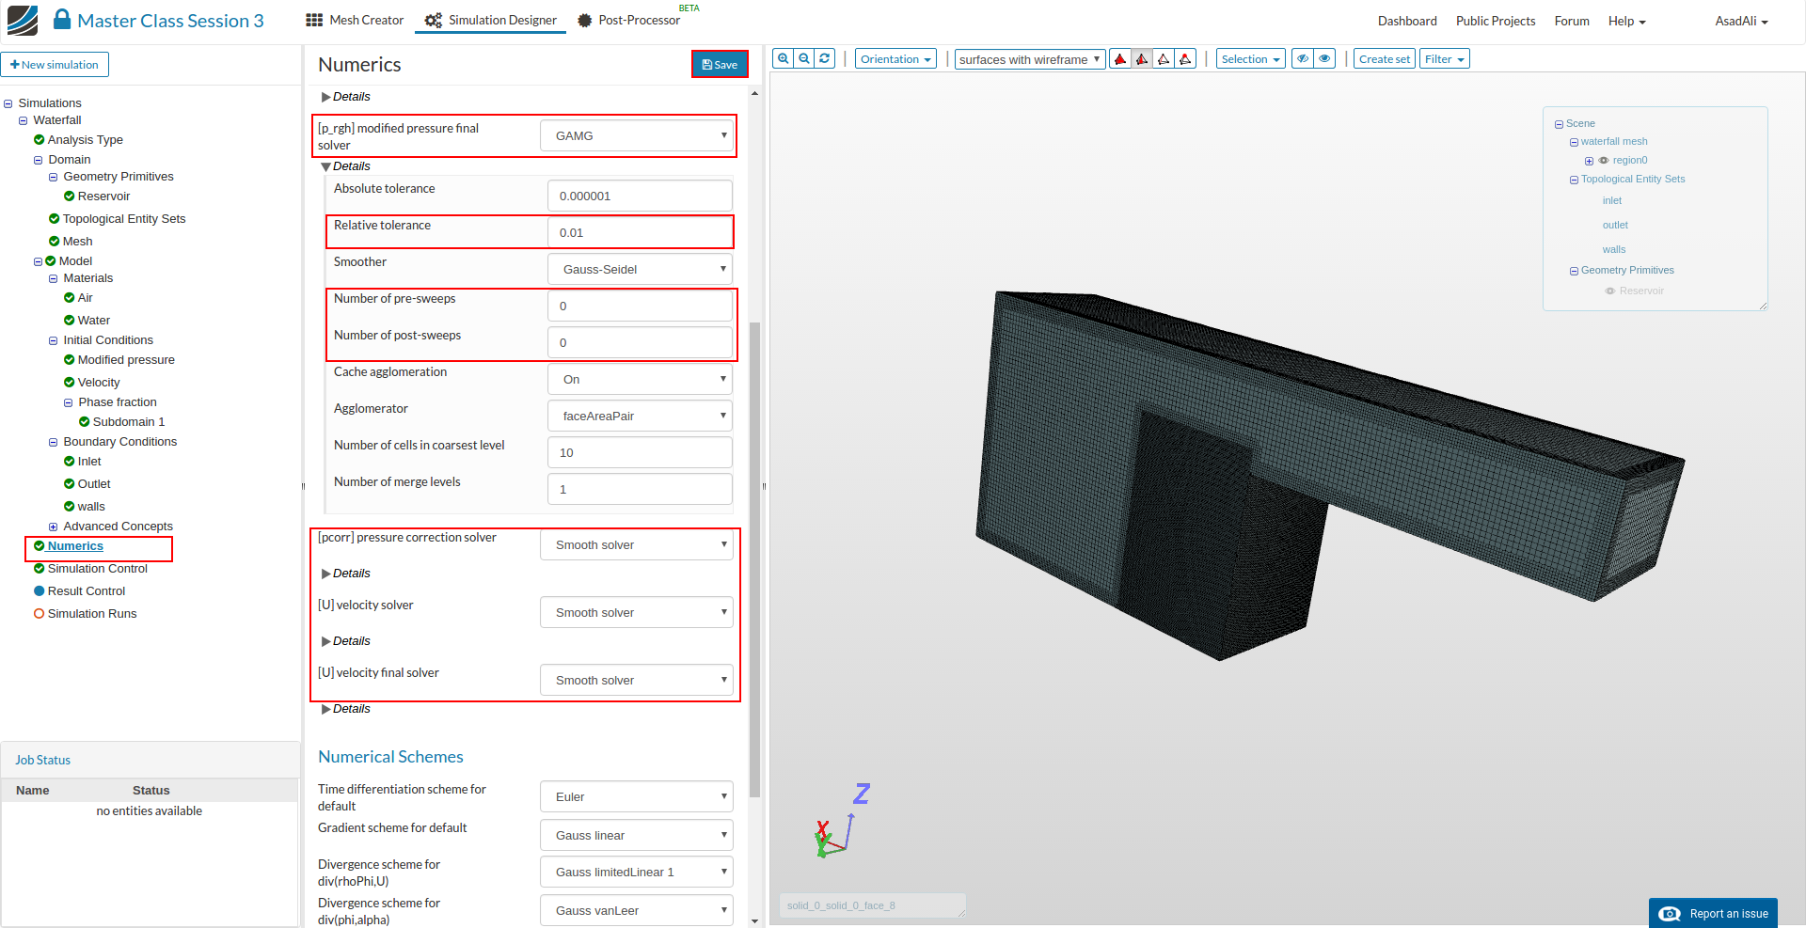Save the Numerics settings

pyautogui.click(x=720, y=65)
